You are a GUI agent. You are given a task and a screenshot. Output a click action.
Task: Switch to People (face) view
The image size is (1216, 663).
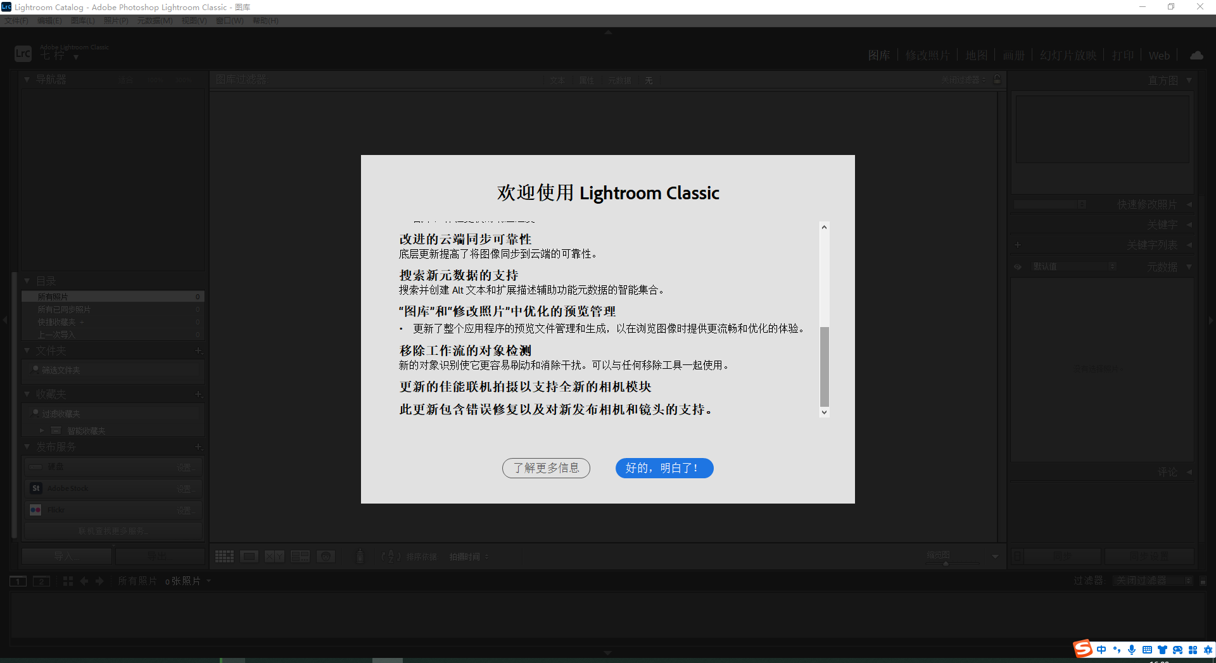coord(326,557)
